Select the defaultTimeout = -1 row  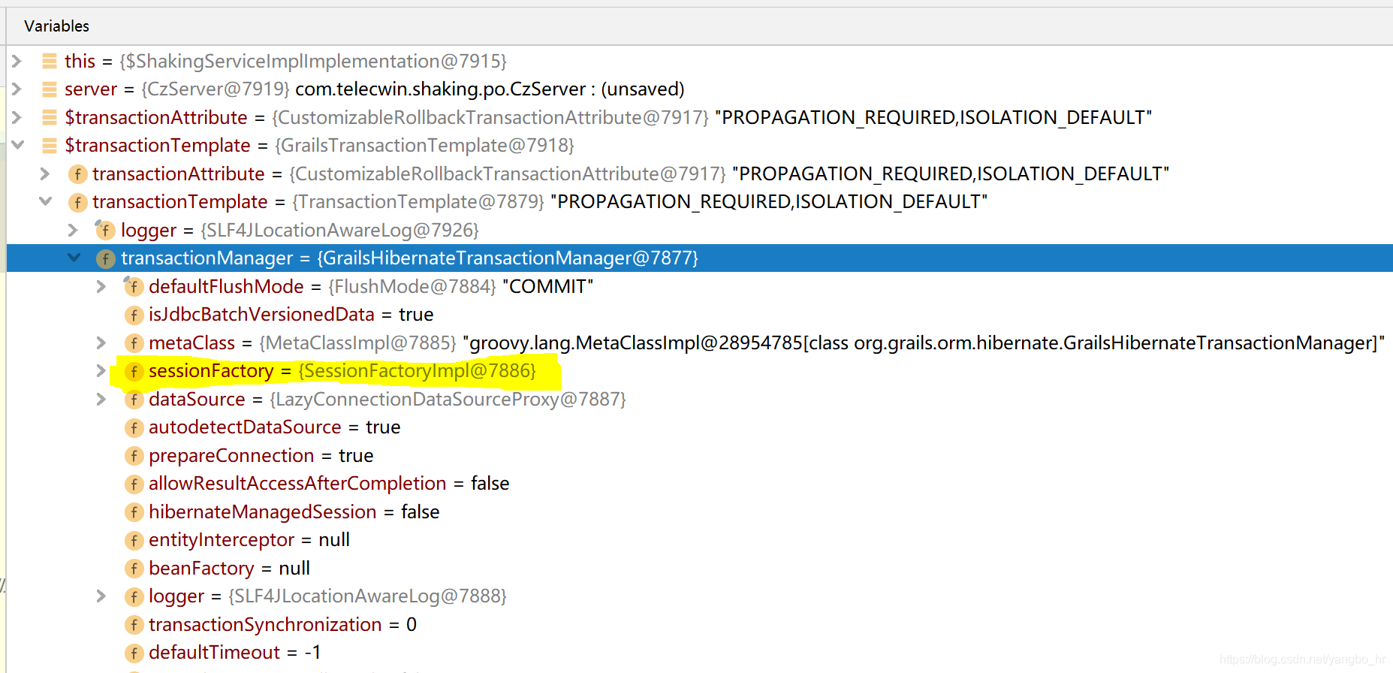point(234,652)
